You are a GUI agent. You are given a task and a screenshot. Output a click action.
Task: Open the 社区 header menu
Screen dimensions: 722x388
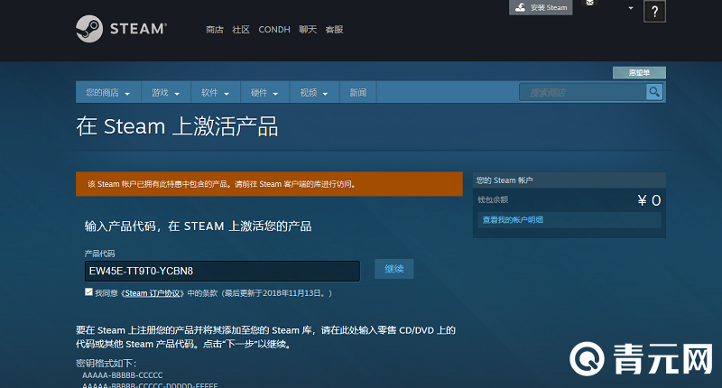click(x=241, y=30)
